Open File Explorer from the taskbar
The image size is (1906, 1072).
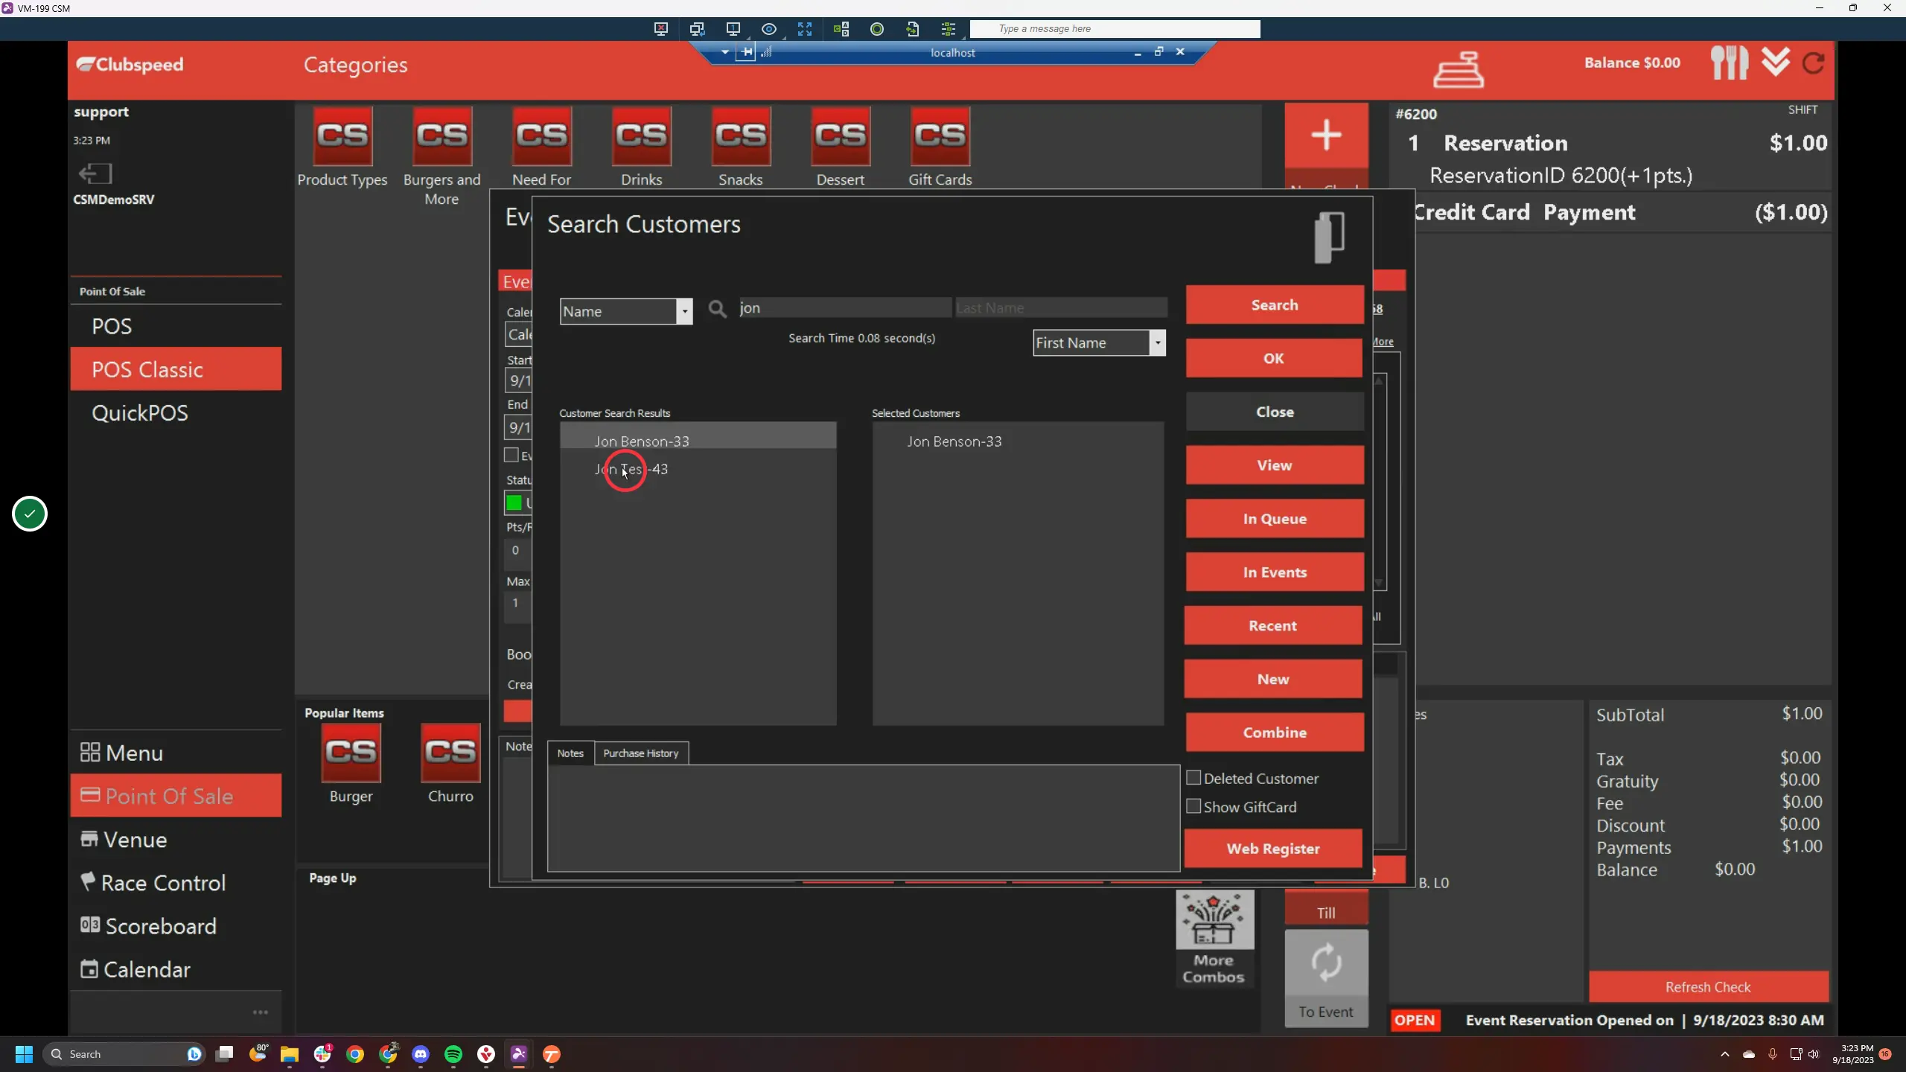point(289,1054)
